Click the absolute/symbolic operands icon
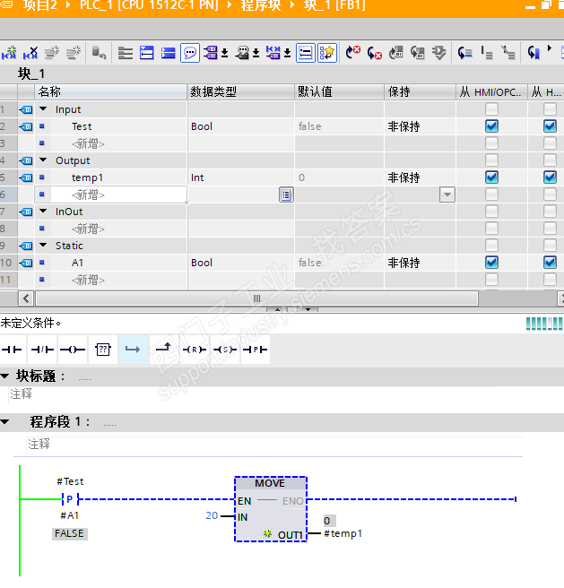 click(x=215, y=53)
